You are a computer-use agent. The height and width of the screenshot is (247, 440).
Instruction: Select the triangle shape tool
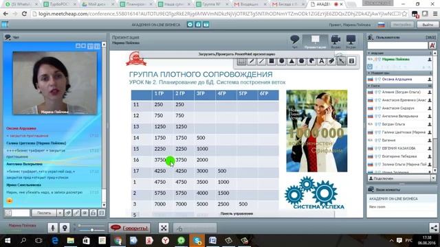point(291,61)
